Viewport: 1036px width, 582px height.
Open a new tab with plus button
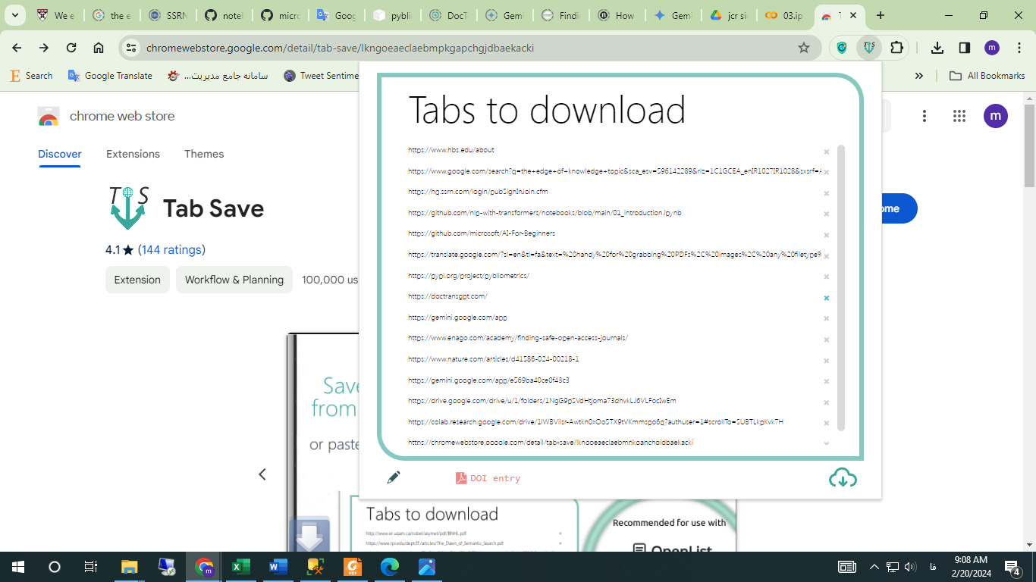tap(880, 15)
